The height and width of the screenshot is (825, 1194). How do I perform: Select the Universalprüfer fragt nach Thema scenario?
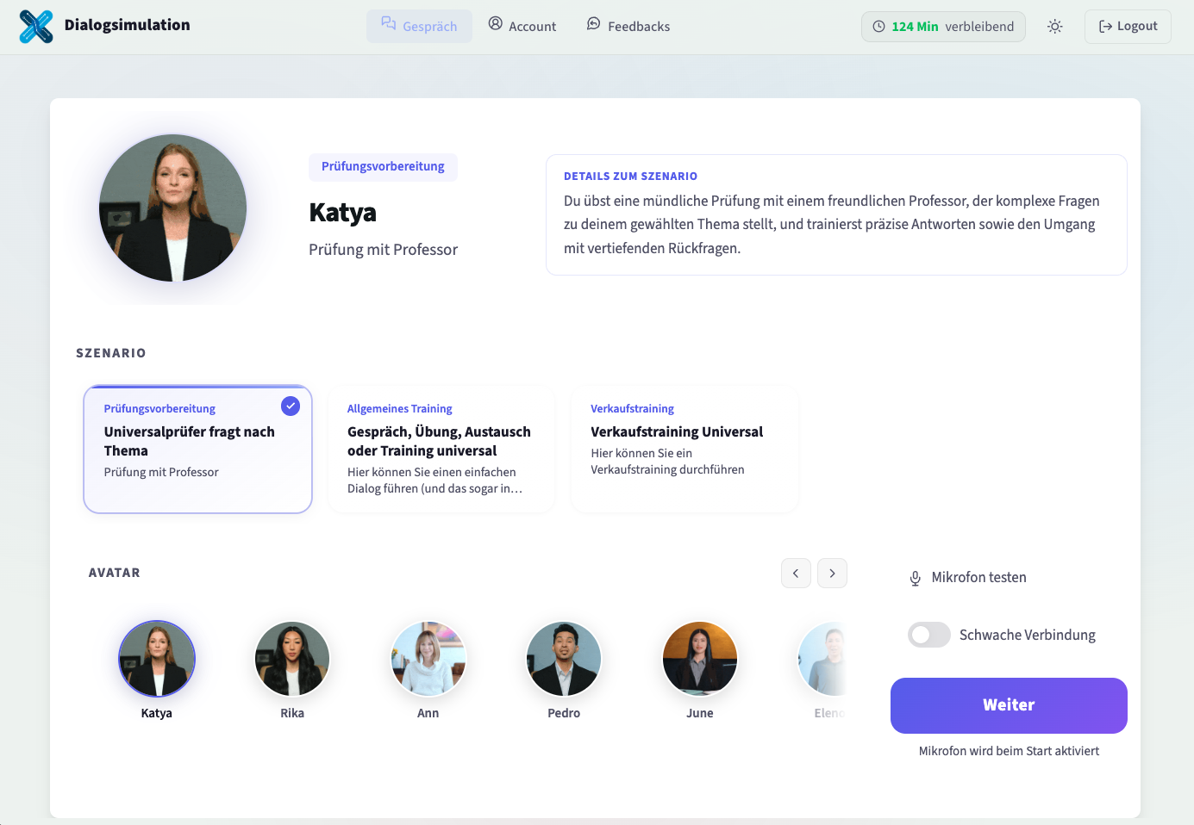click(197, 450)
